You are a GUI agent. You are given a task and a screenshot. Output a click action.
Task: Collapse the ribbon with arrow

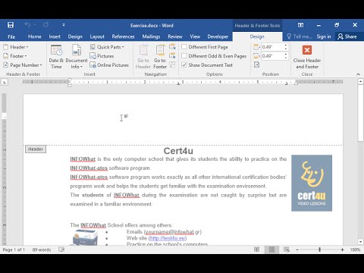point(358,74)
